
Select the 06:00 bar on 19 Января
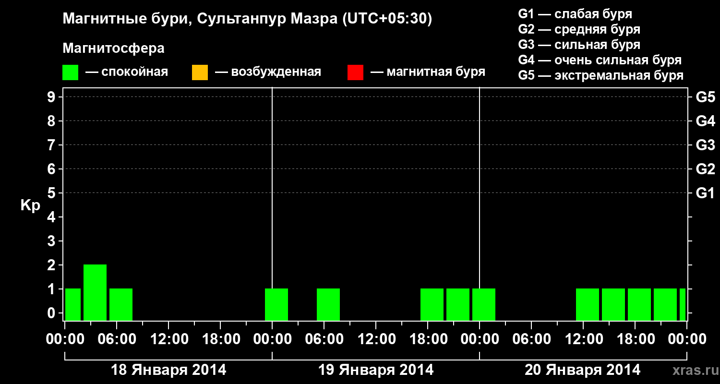328,304
